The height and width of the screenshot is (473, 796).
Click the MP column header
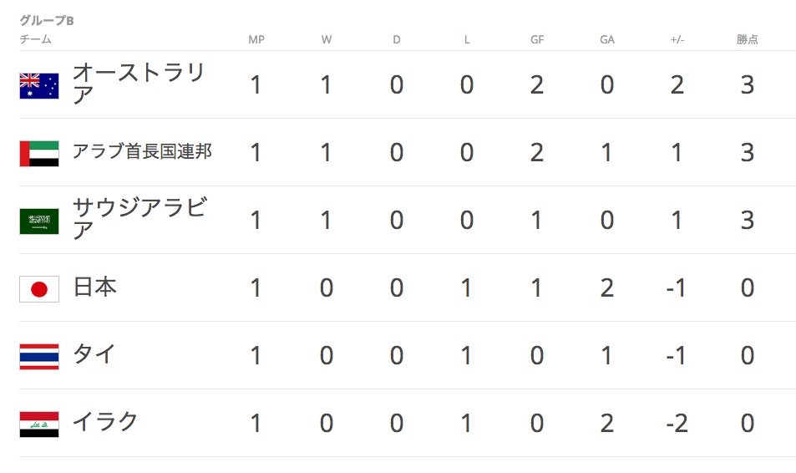pyautogui.click(x=256, y=39)
